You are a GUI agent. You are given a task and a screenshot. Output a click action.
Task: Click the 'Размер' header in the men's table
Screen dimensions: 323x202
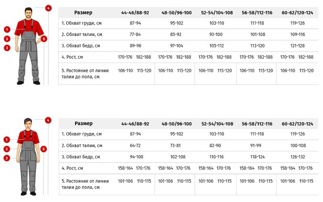[x=83, y=13]
